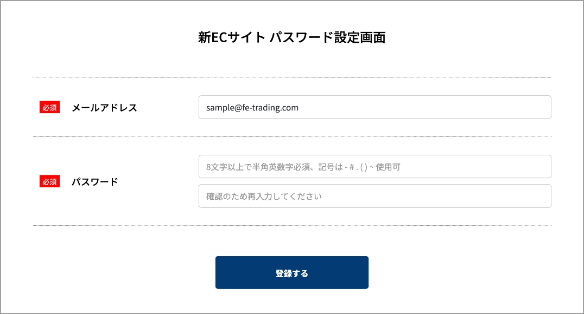Click the password field with 8文字以上 placeholder

pos(374,167)
